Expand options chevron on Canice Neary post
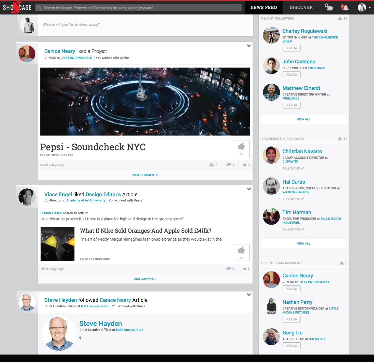The width and height of the screenshot is (374, 362). [x=249, y=46]
